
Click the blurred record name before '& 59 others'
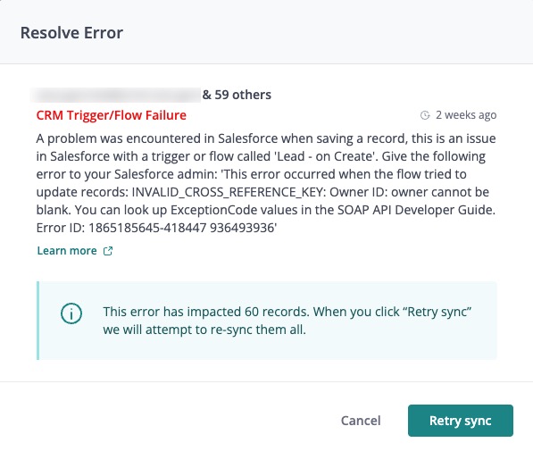click(x=115, y=95)
